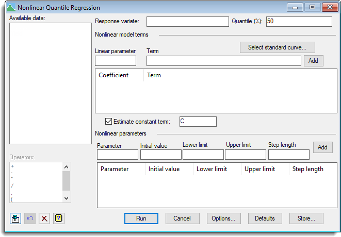Open the Options dialog

(x=223, y=218)
